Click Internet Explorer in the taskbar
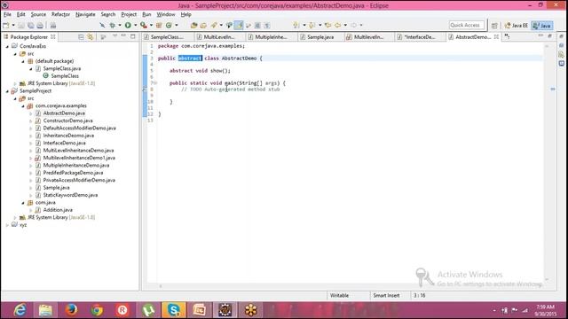The image size is (568, 319). click(20, 310)
